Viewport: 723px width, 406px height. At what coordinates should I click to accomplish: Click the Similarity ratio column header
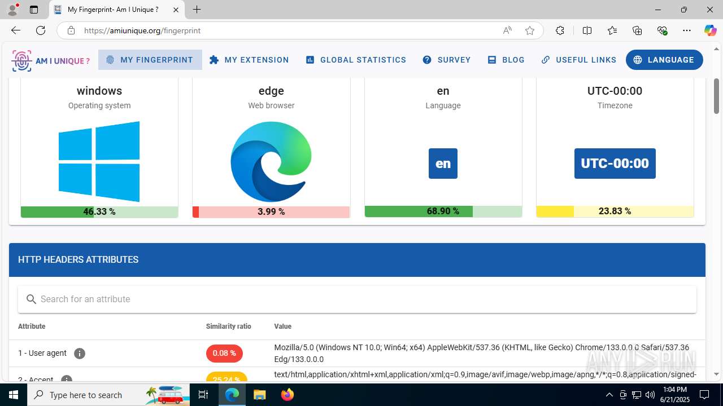[229, 326]
